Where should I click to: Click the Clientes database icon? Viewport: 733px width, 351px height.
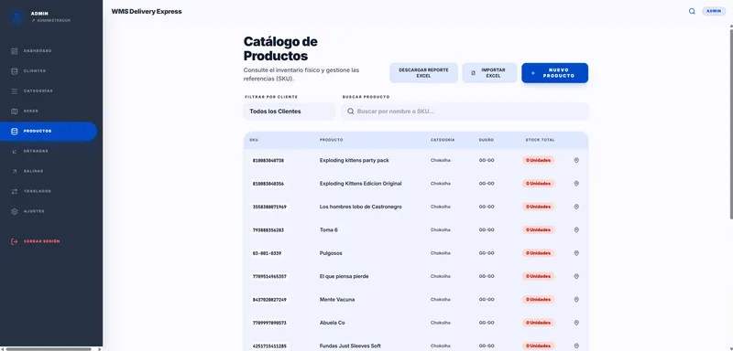[x=14, y=71]
